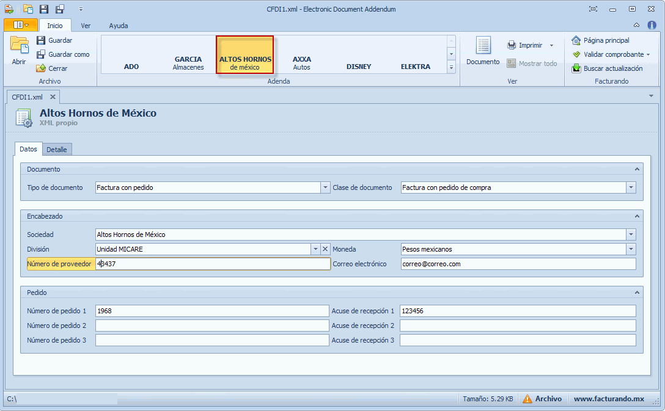
Task: Switch to the Datos tab
Action: 28,149
